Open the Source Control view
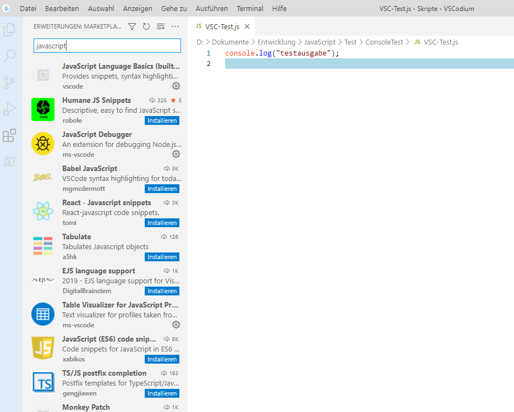 point(9,83)
